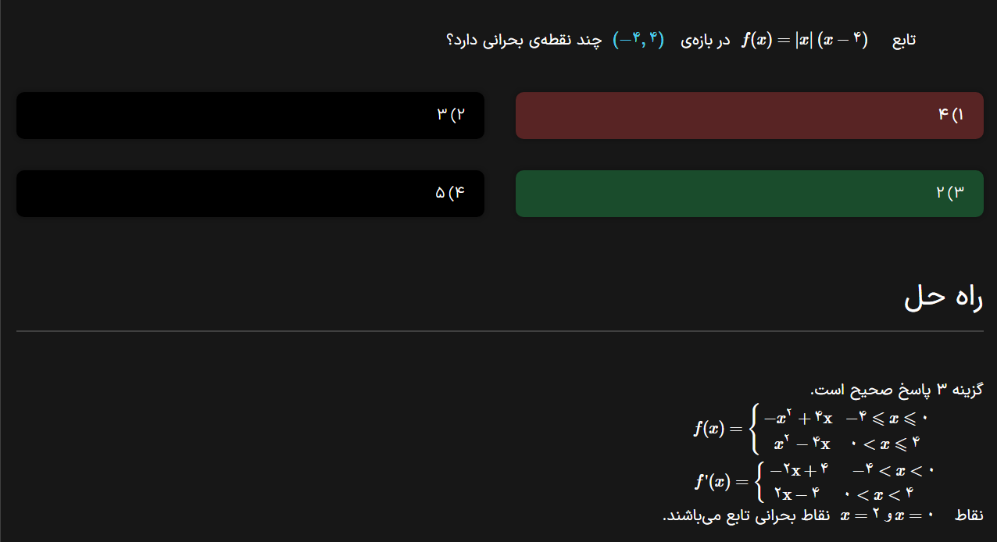Click the horizontal divider under 'راه حل'

point(500,331)
